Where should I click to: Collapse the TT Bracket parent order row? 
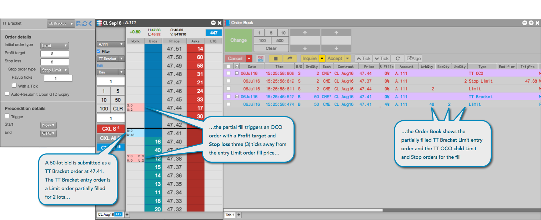click(237, 97)
